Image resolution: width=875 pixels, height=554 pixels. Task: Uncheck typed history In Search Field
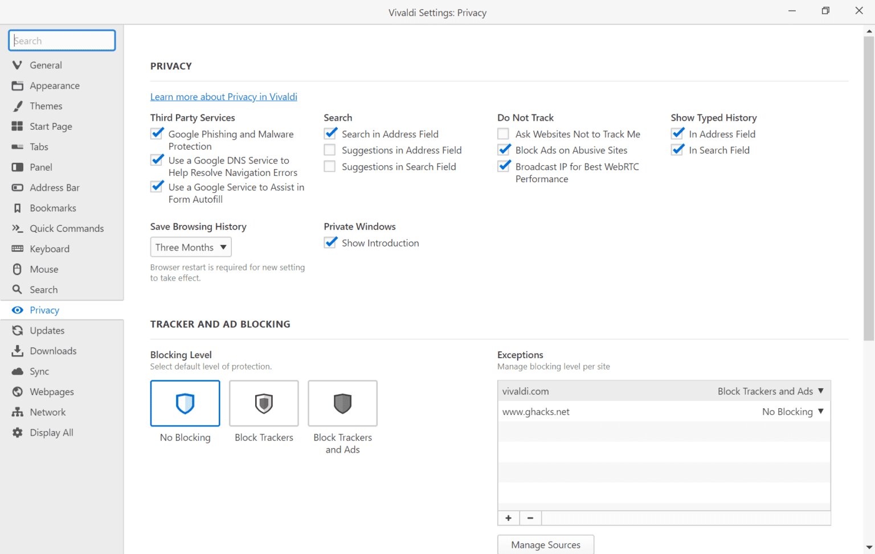tap(677, 150)
